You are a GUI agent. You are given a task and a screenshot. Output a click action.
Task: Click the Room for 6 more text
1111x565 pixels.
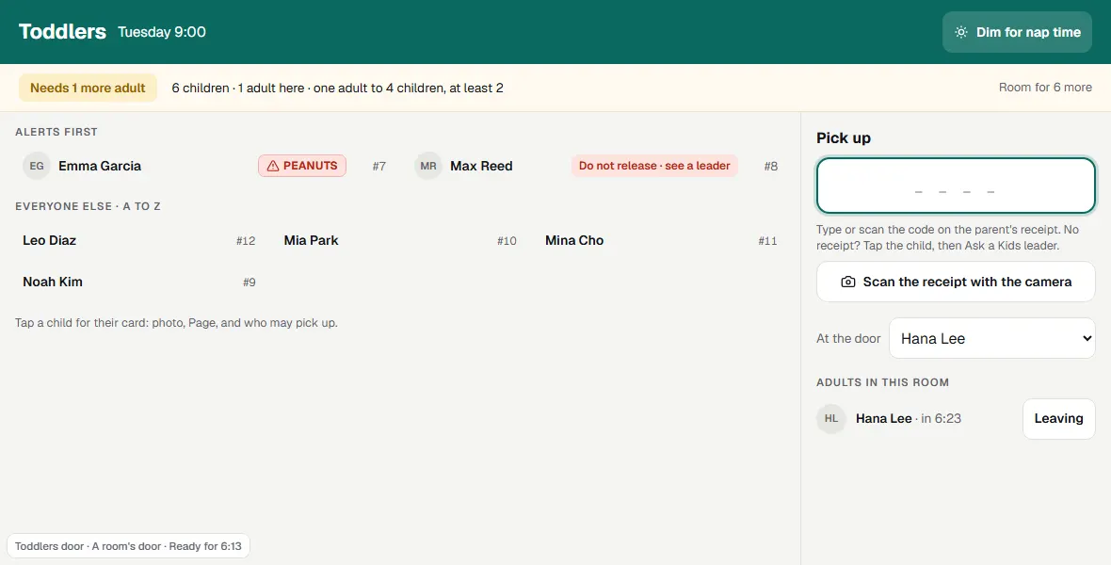[1045, 88]
